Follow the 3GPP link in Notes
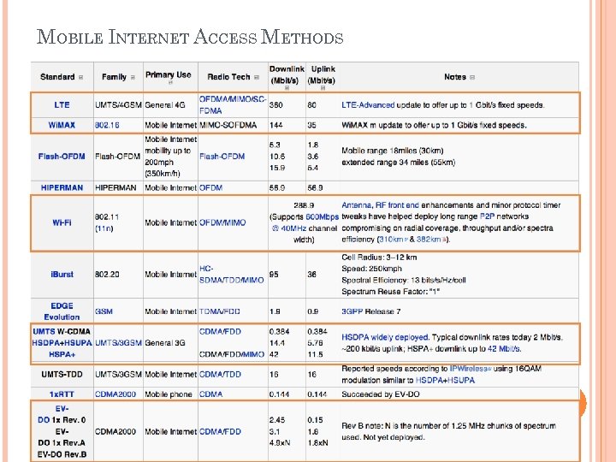The image size is (616, 462). point(352,311)
